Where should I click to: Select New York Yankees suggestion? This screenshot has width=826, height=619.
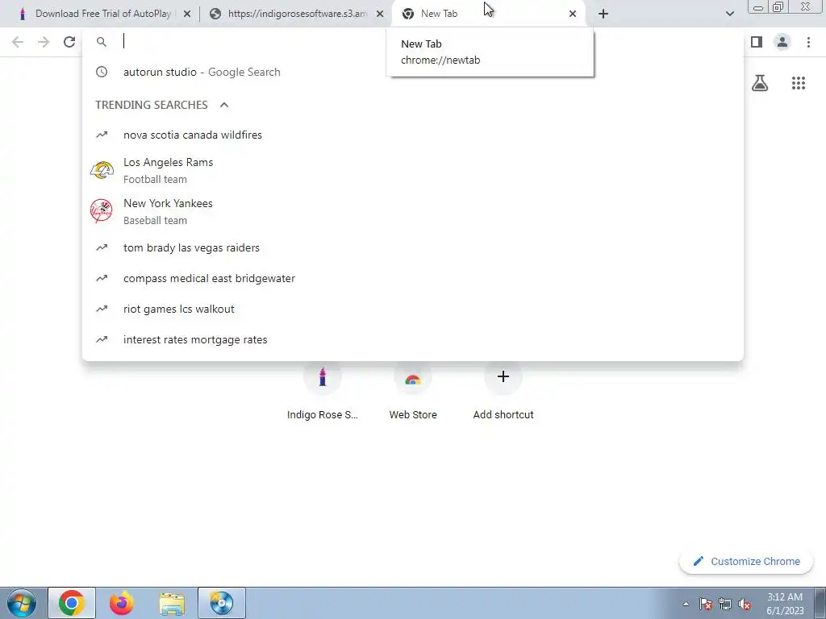pyautogui.click(x=412, y=212)
